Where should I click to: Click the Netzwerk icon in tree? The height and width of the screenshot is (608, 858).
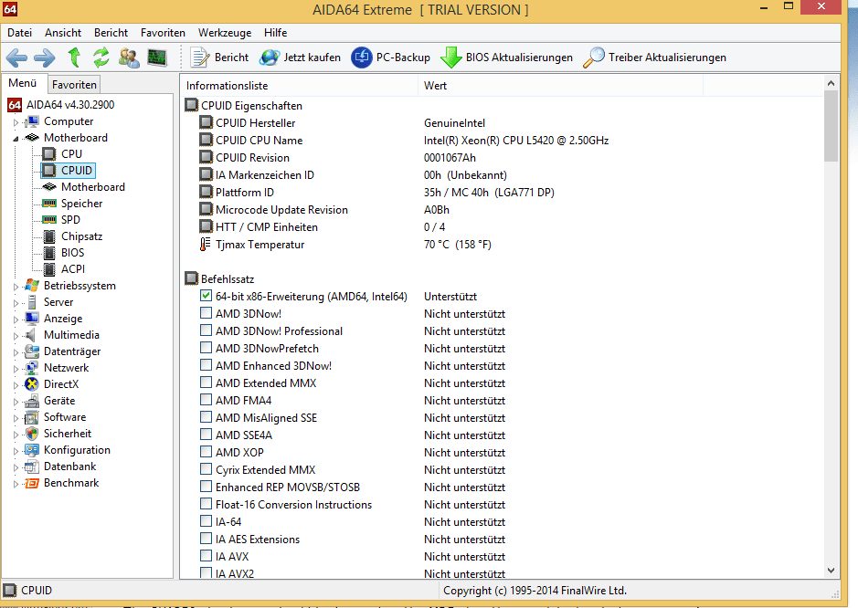[32, 367]
